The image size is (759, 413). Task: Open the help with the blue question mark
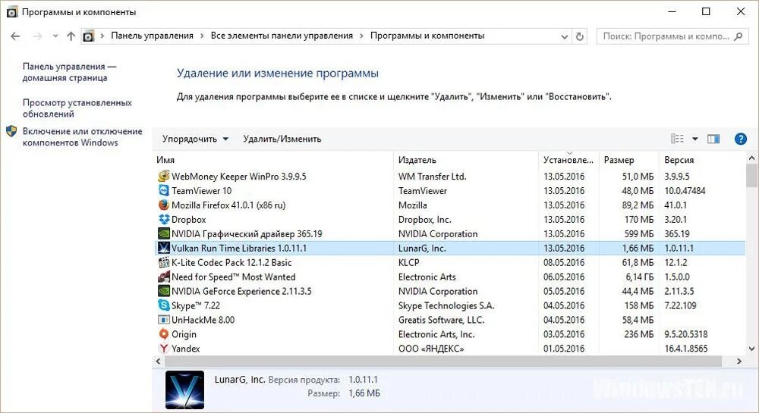pos(740,139)
